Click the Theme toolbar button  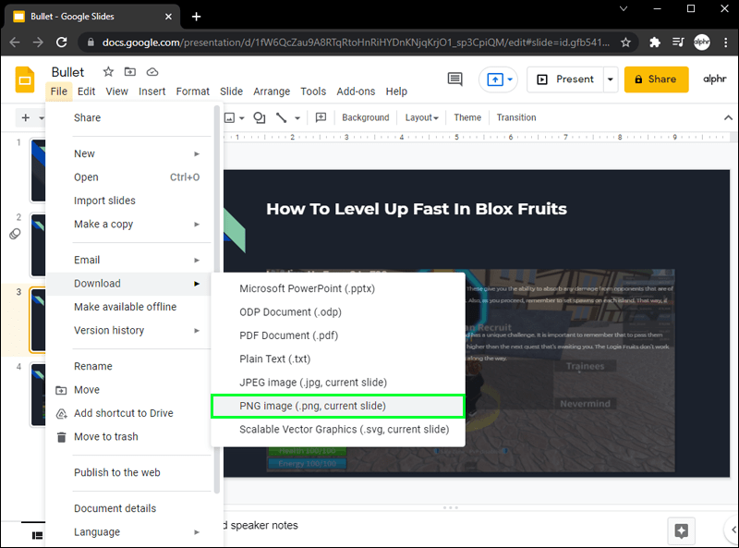(x=467, y=117)
